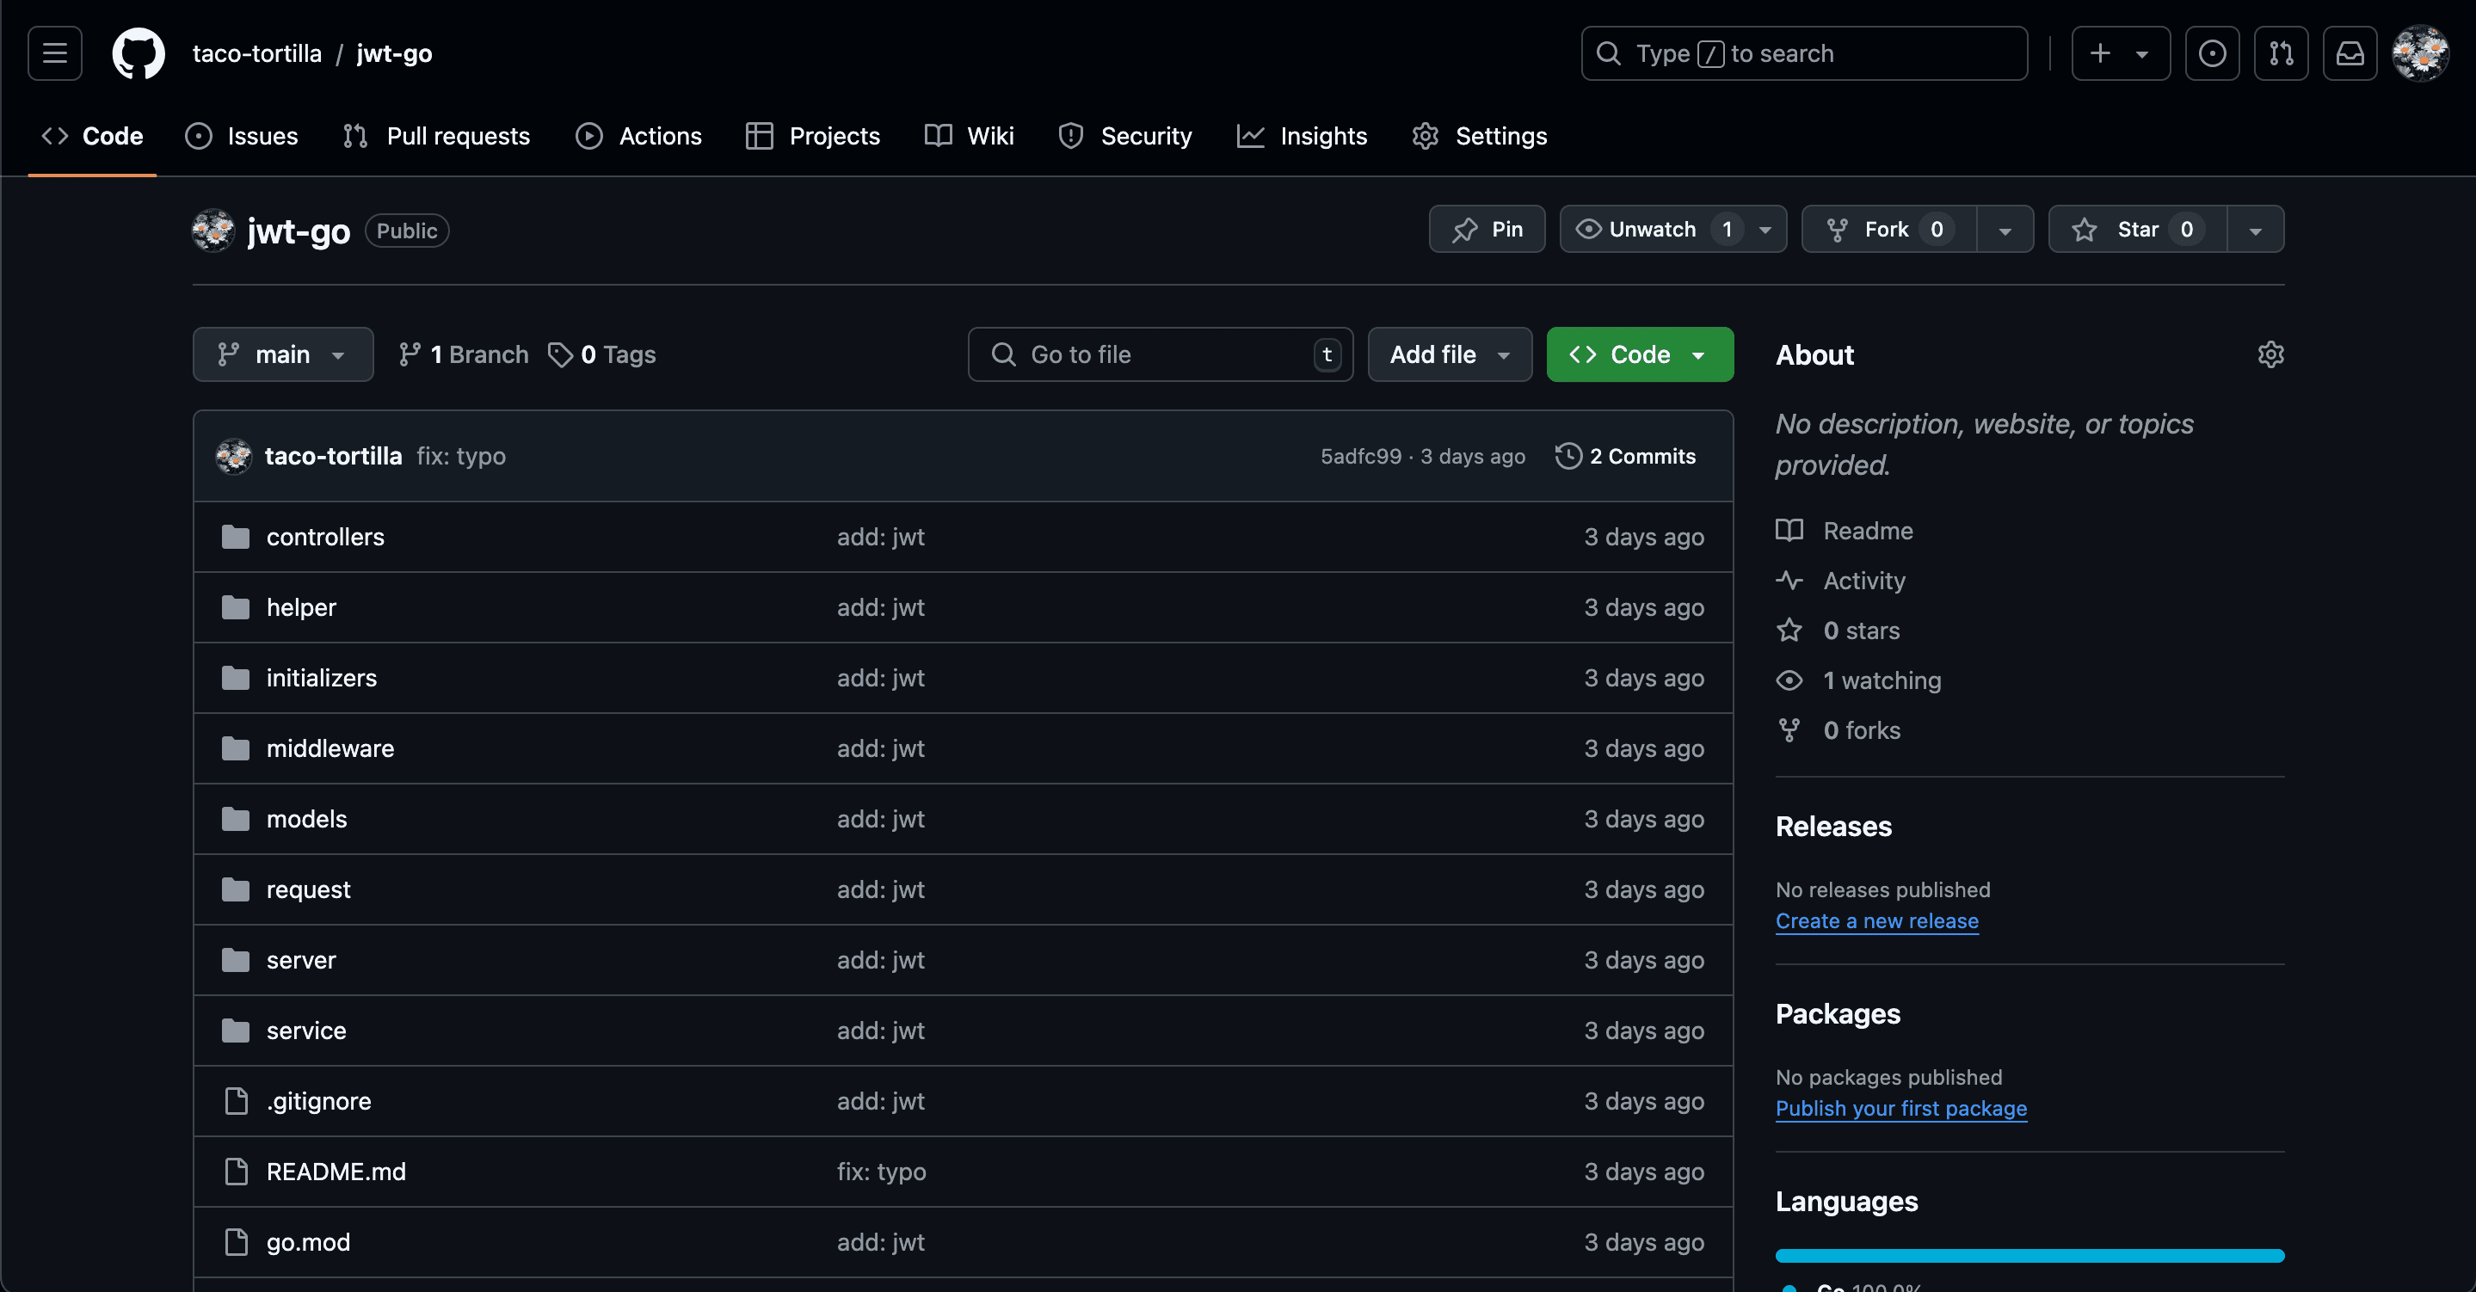Open the initializers folder
2476x1292 pixels.
pyautogui.click(x=321, y=678)
